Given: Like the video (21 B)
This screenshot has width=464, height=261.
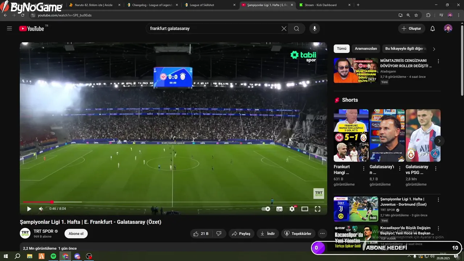Looking at the screenshot, I should [201, 234].
